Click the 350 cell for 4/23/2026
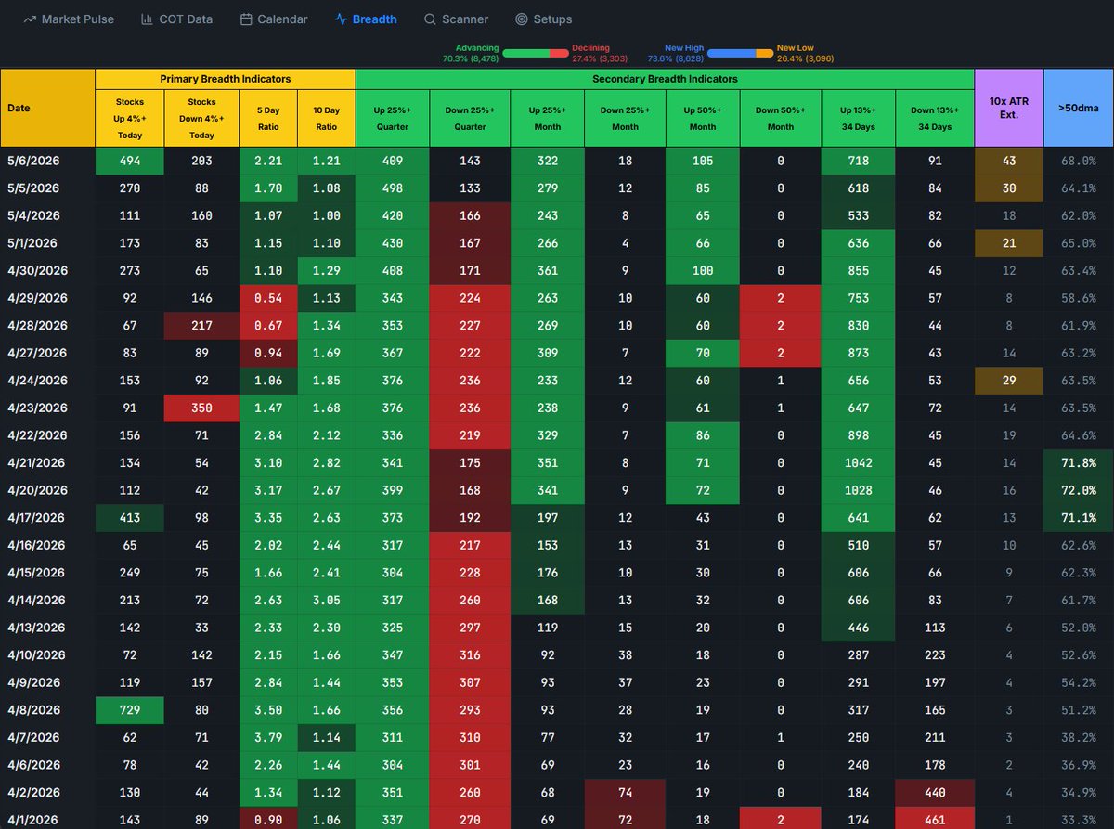Viewport: 1114px width, 829px height. pyautogui.click(x=201, y=408)
